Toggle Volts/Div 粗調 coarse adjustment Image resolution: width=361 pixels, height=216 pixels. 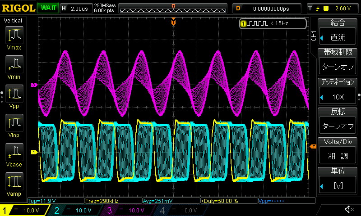[x=338, y=156]
